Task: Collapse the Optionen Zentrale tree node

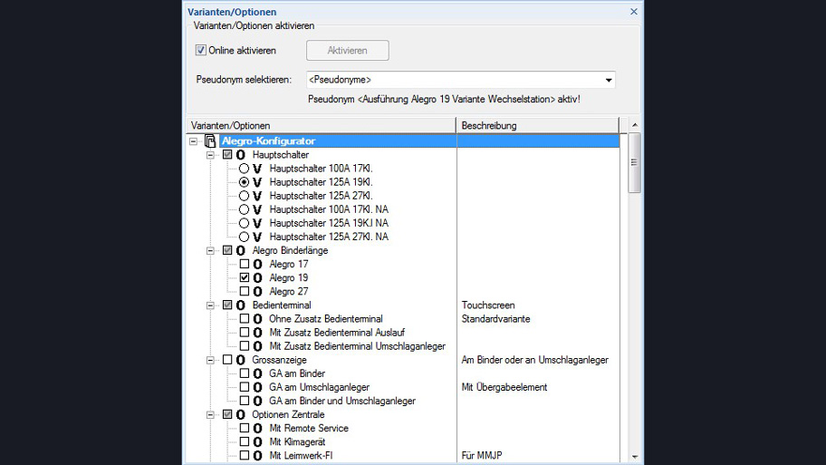Action: click(x=210, y=414)
